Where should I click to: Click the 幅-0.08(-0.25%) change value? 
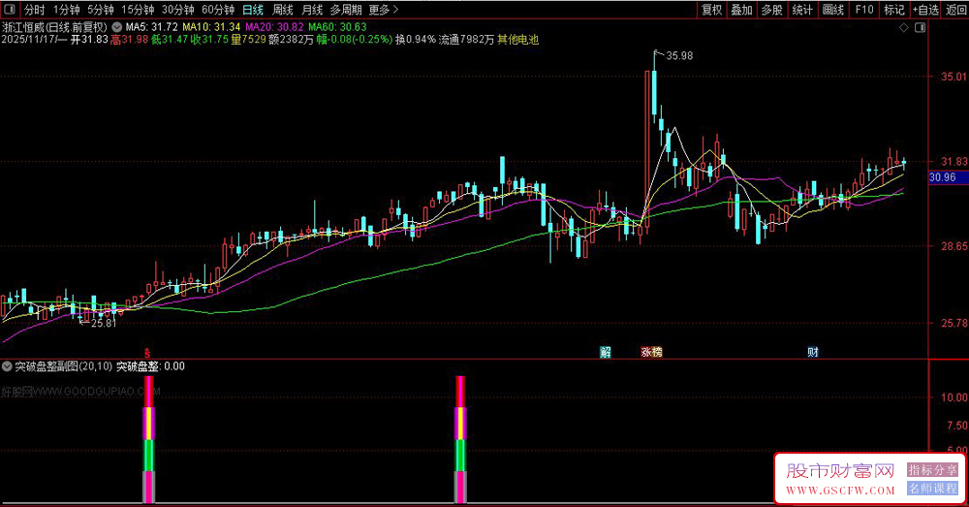click(354, 40)
